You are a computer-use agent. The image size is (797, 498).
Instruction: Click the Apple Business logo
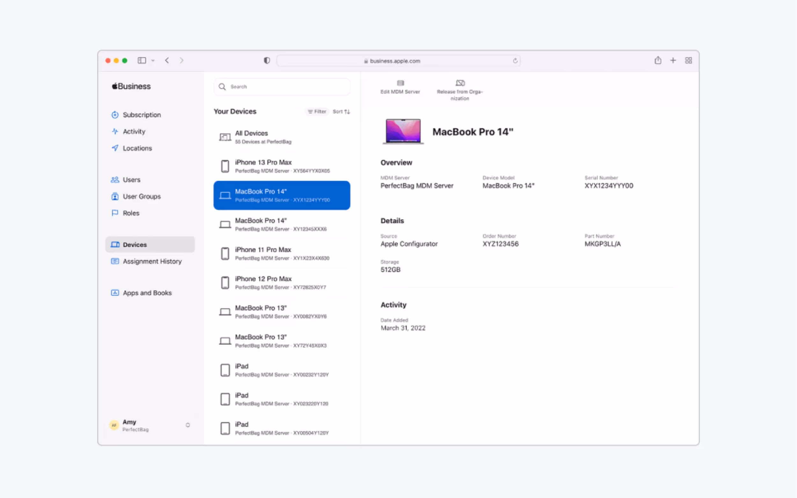coord(131,86)
